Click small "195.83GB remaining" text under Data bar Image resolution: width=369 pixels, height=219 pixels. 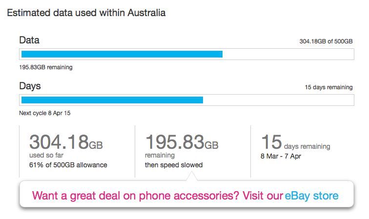click(46, 67)
